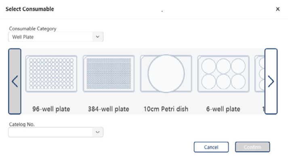288x156 pixels.
Task: Click the Cancel button
Action: pyautogui.click(x=211, y=147)
